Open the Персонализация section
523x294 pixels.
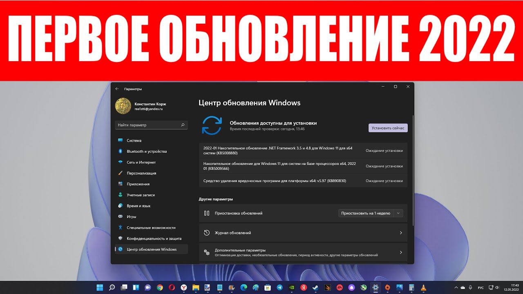[x=152, y=173]
